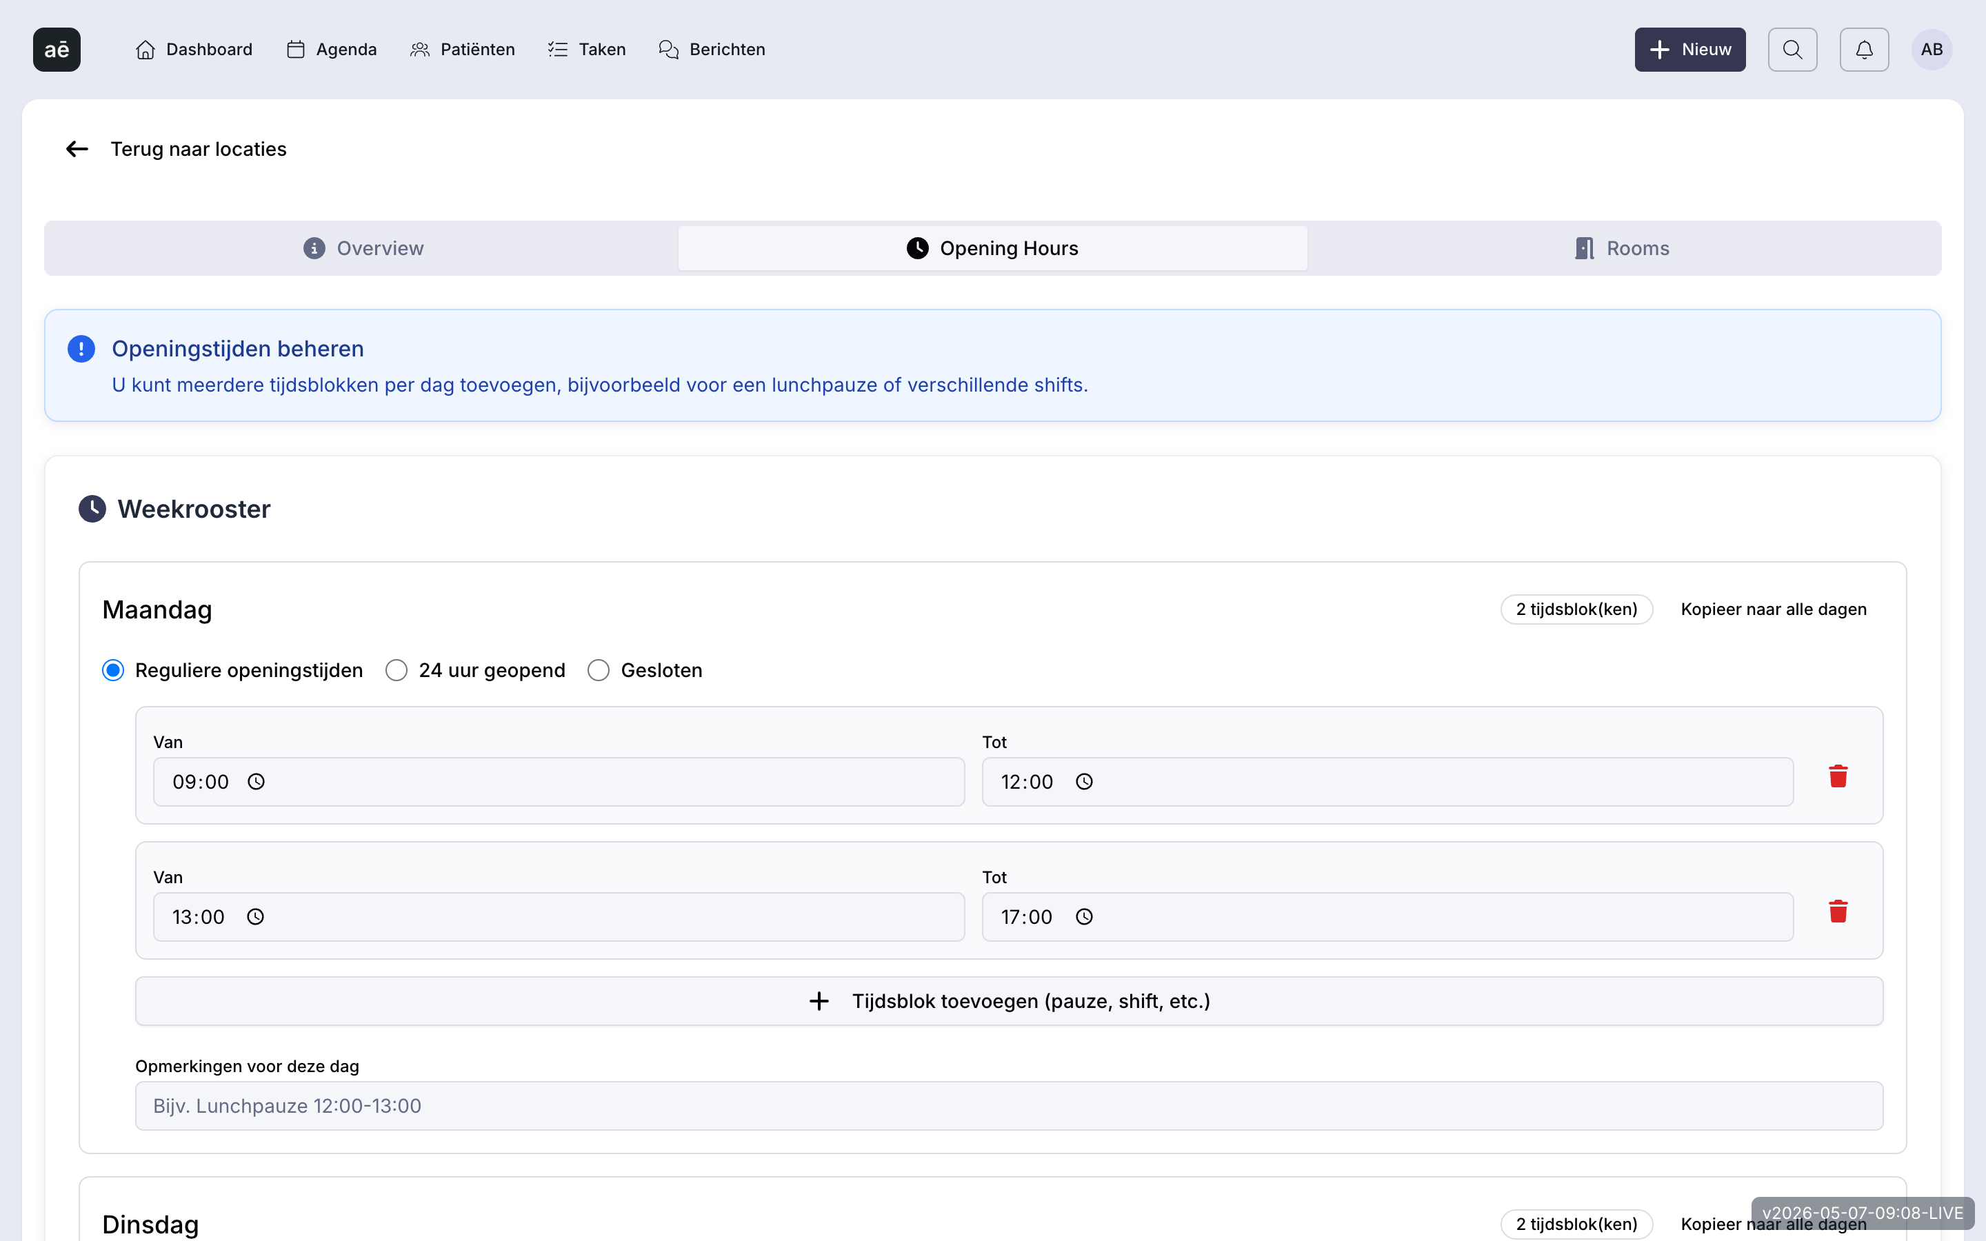
Task: Click the aē app logo
Action: pos(57,49)
